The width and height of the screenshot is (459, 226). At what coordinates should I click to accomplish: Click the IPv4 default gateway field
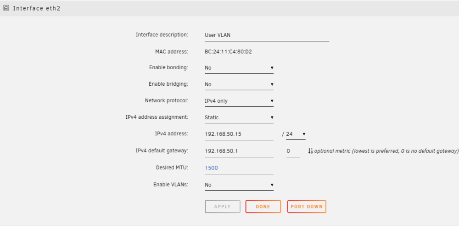click(239, 151)
